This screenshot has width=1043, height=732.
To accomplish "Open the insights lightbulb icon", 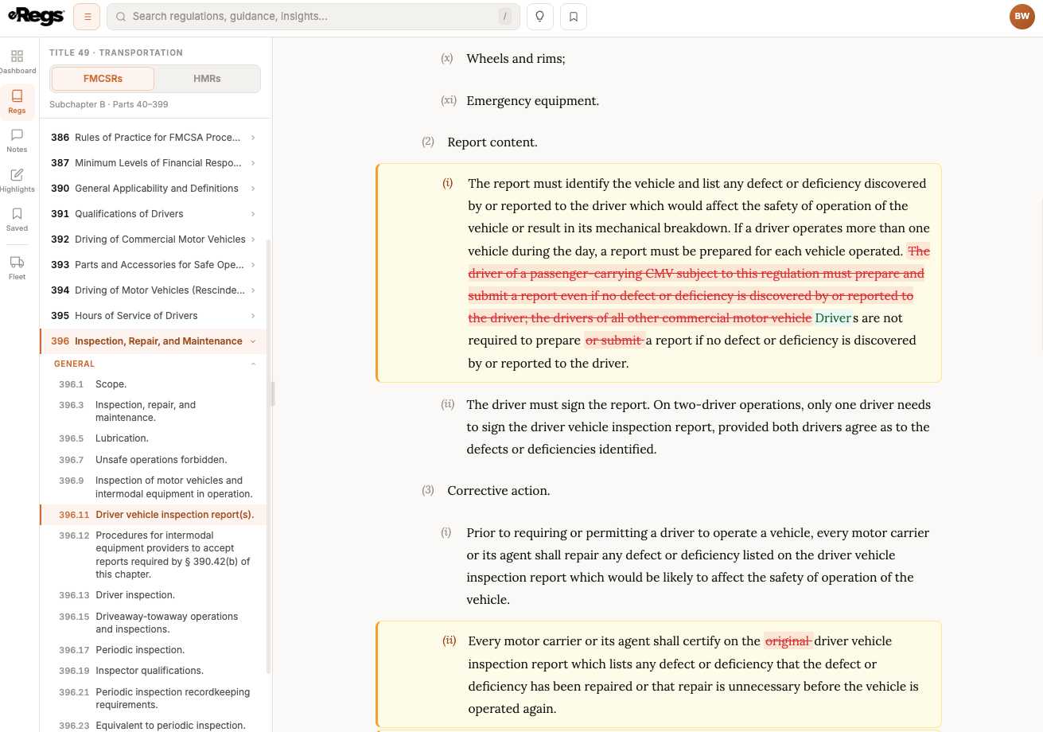I will pyautogui.click(x=539, y=17).
